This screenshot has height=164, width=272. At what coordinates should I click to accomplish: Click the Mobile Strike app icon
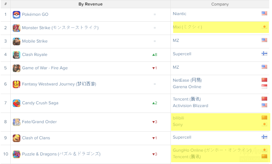tap(17, 42)
